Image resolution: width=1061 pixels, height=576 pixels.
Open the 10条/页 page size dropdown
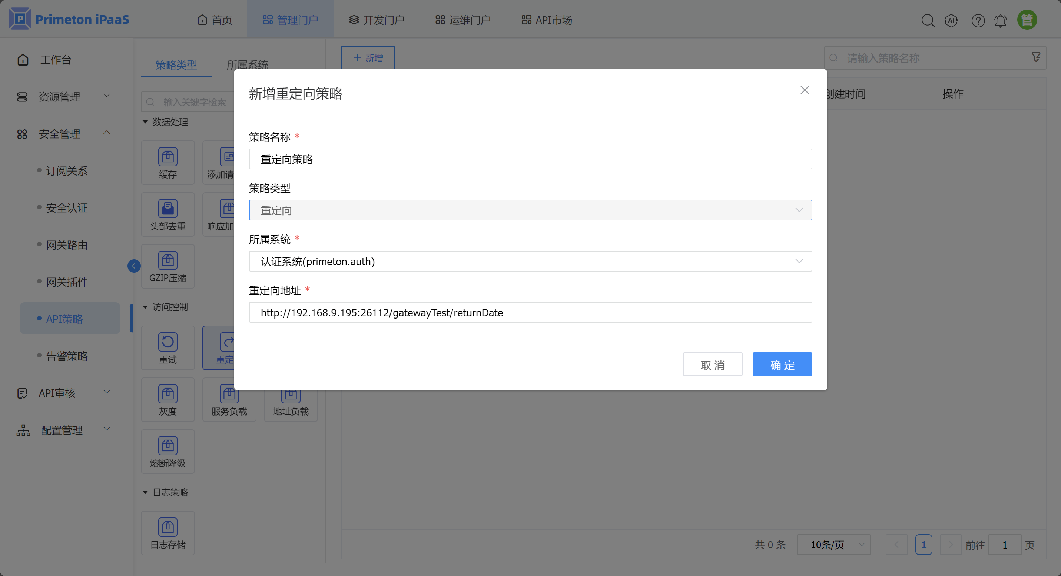(833, 545)
